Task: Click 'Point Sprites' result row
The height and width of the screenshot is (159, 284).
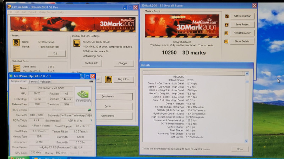Action: pyautogui.click(x=186, y=137)
